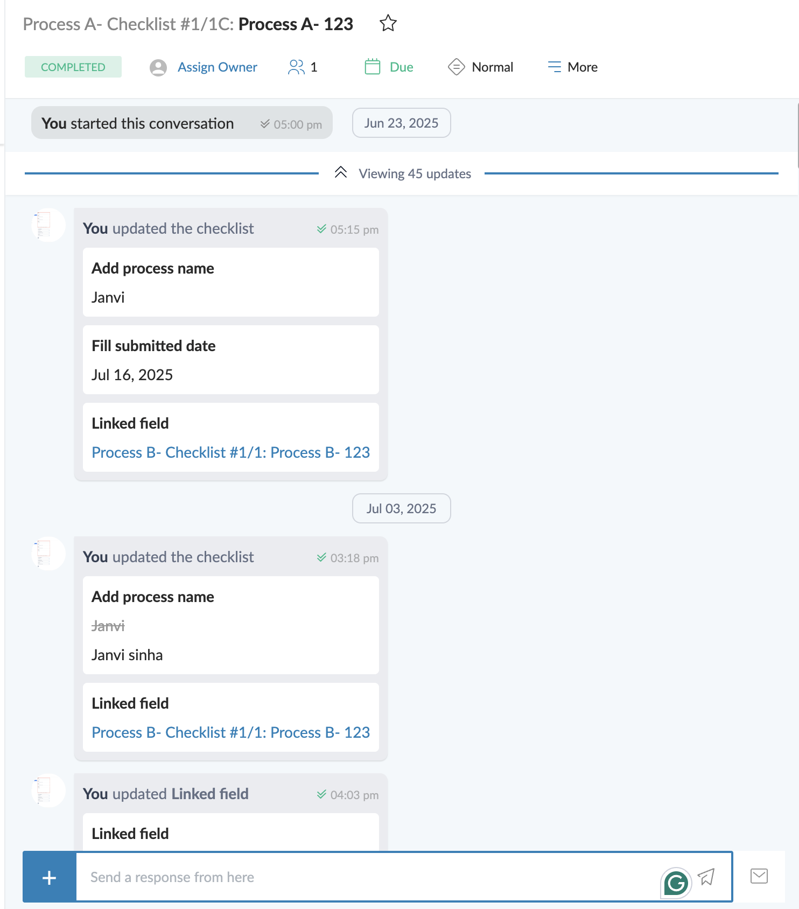This screenshot has width=799, height=909.
Task: Click the envelope email icon
Action: pos(759,876)
